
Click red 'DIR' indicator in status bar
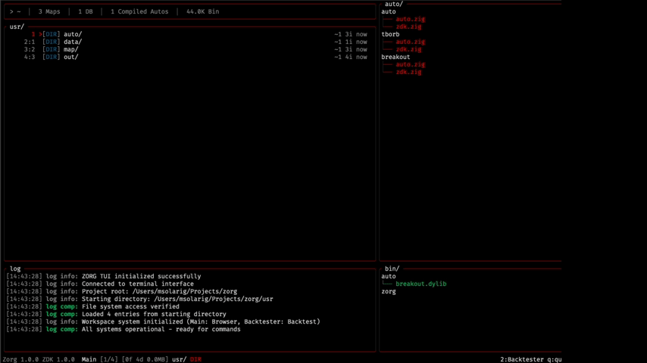point(195,359)
